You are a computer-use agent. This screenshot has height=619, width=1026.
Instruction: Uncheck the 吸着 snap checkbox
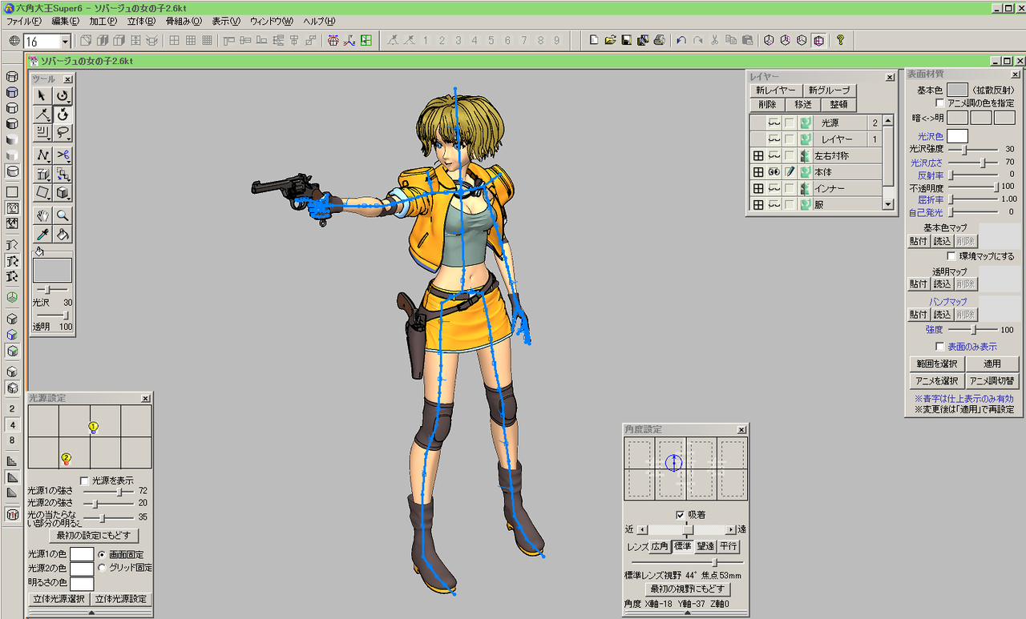pos(680,514)
